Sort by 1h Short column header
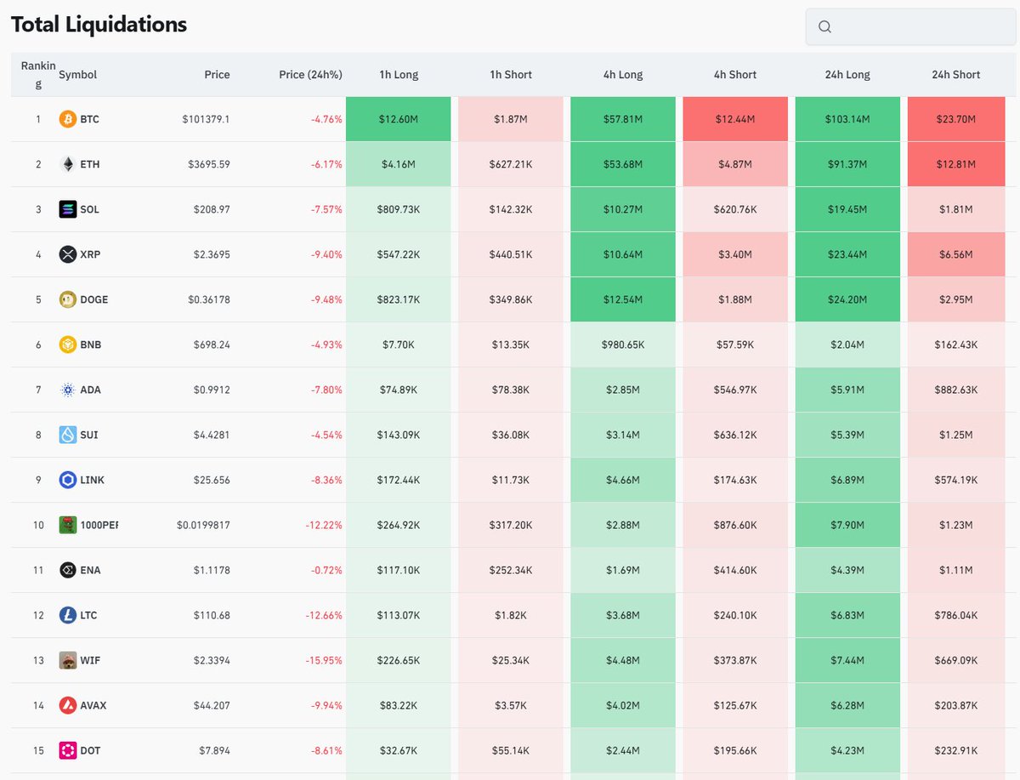The image size is (1020, 780). (x=511, y=75)
